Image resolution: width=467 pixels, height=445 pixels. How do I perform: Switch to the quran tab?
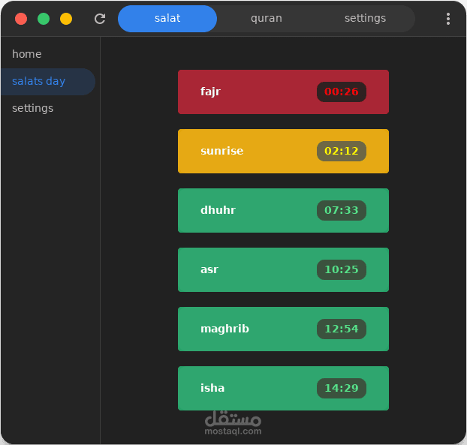[267, 19]
